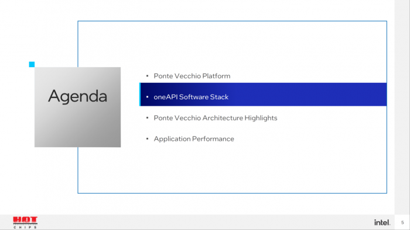Choose the Application Performance agenda item

tap(194, 139)
